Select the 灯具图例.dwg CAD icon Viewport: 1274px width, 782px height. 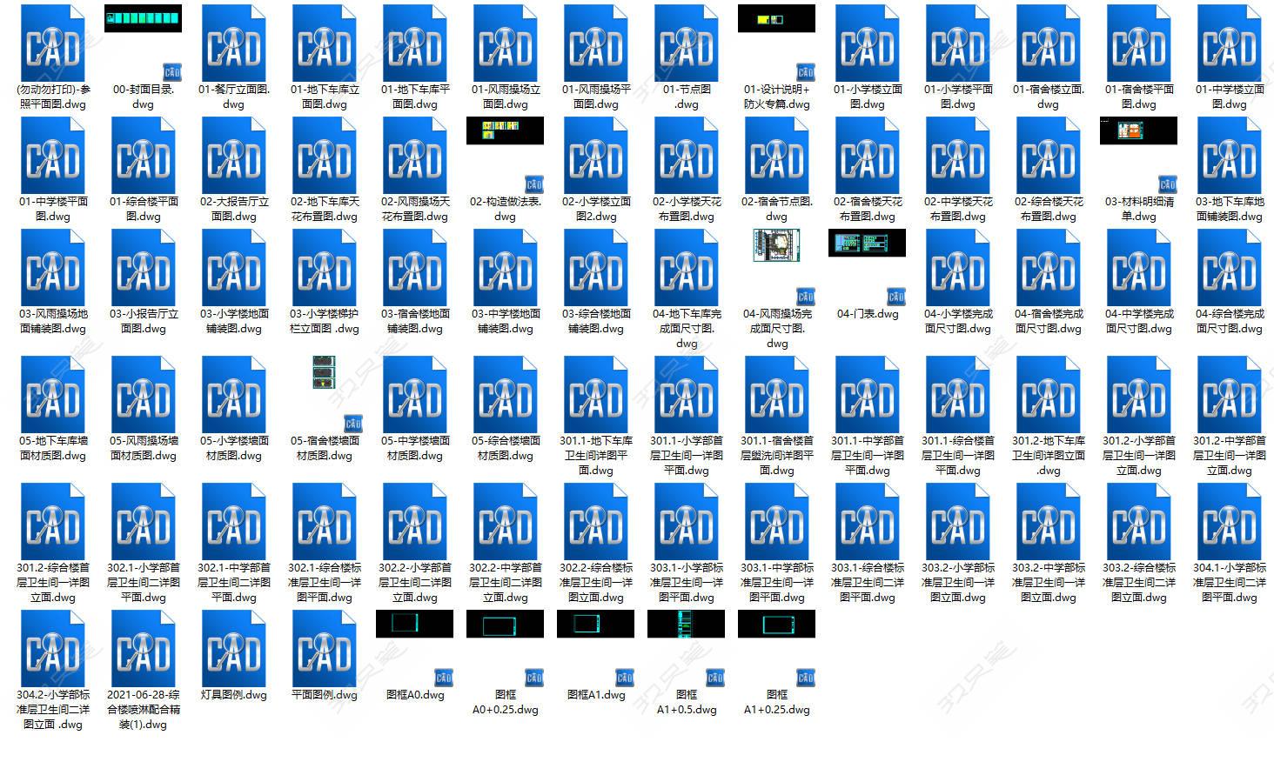pos(233,648)
